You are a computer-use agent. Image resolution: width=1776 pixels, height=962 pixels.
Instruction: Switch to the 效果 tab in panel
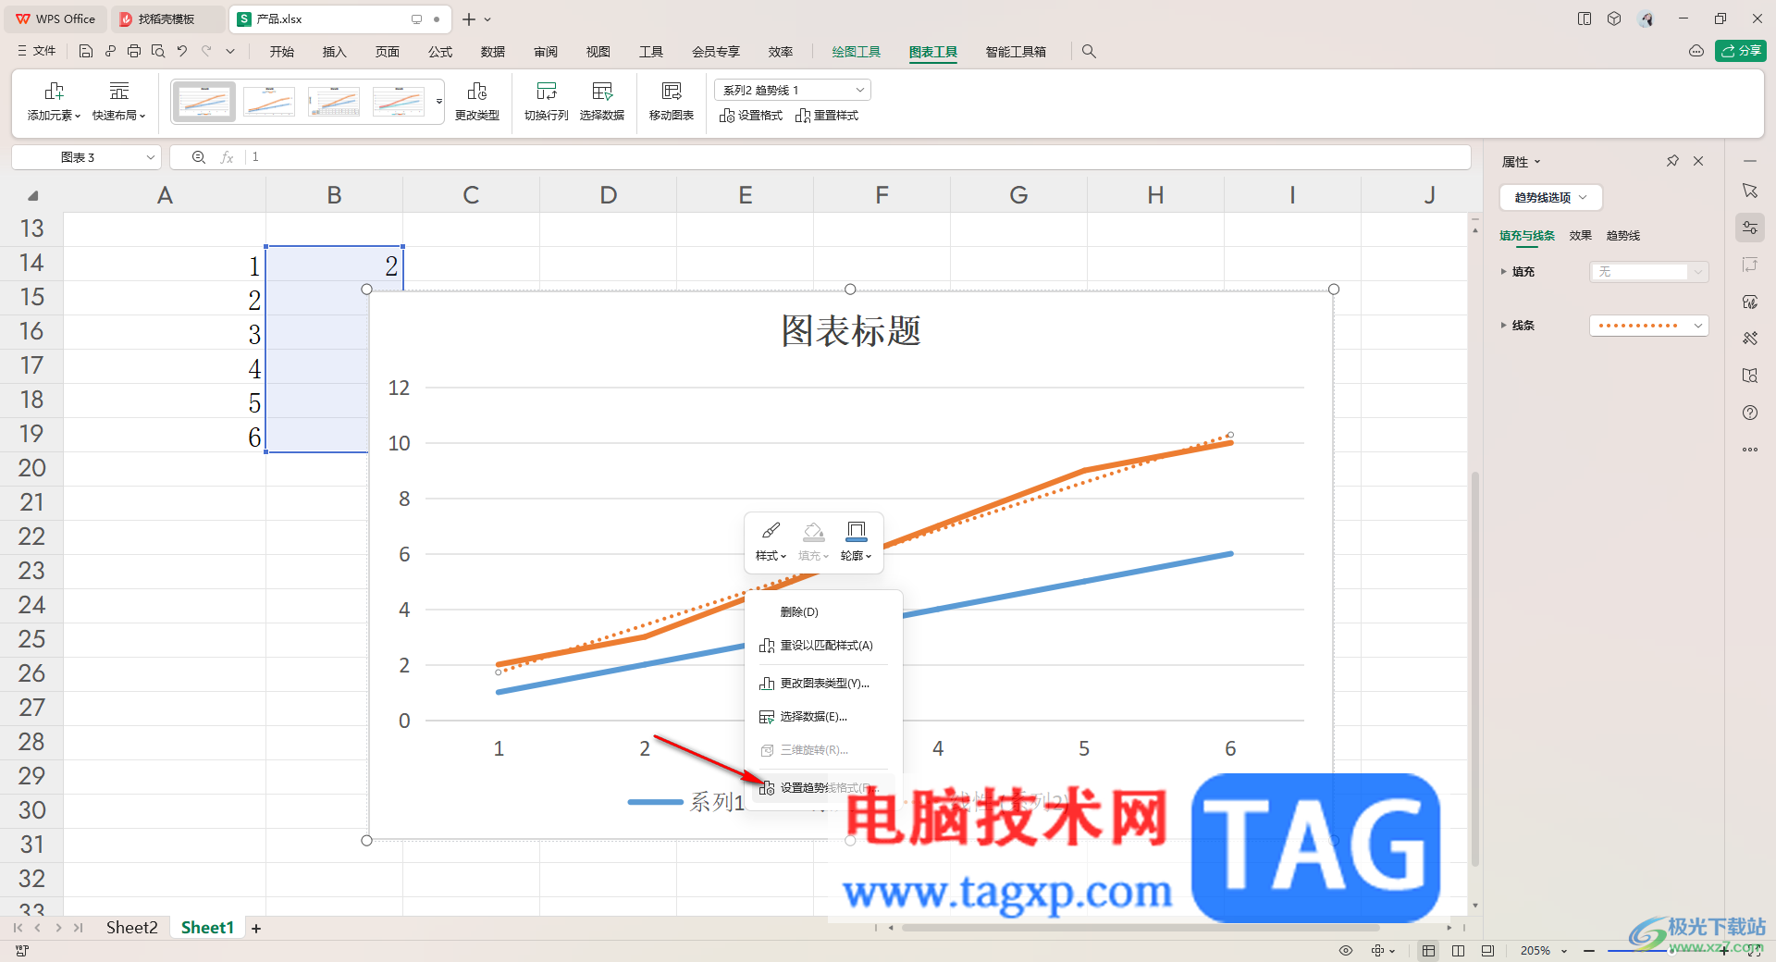click(x=1581, y=236)
